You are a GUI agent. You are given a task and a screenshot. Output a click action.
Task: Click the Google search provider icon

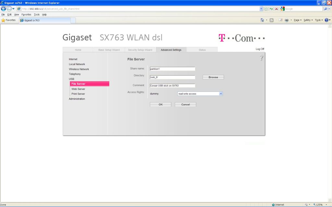point(282,9)
